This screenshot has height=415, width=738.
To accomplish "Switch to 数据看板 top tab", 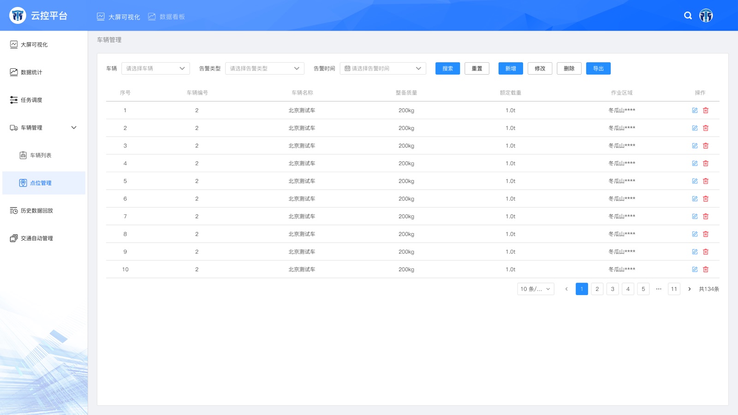I will tap(167, 17).
